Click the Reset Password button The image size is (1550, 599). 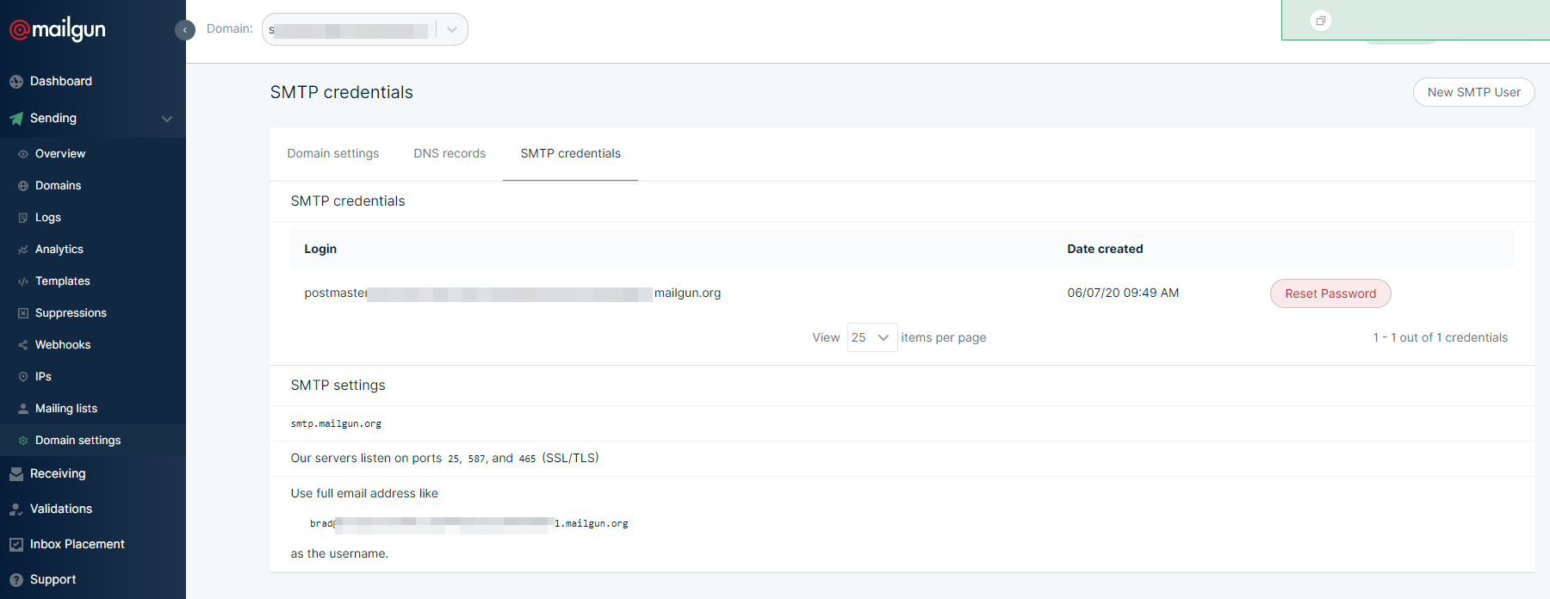1330,293
